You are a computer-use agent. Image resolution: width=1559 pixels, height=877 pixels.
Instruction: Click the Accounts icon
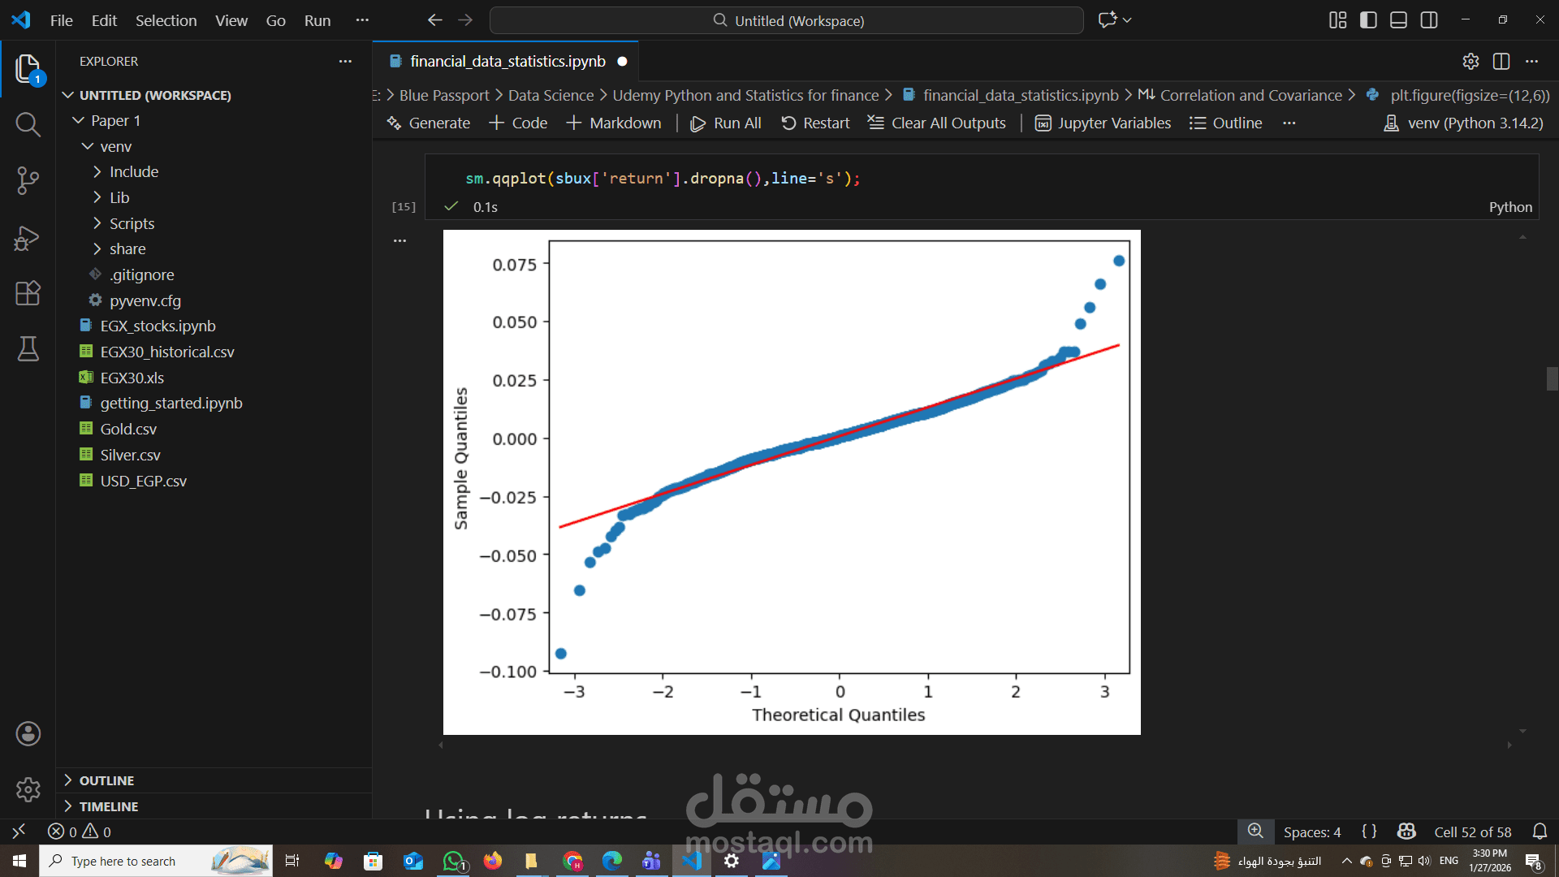point(28,734)
